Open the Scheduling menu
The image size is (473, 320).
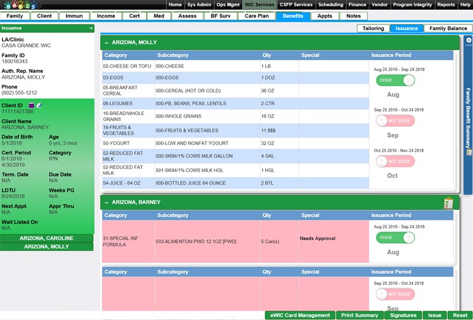click(330, 4)
